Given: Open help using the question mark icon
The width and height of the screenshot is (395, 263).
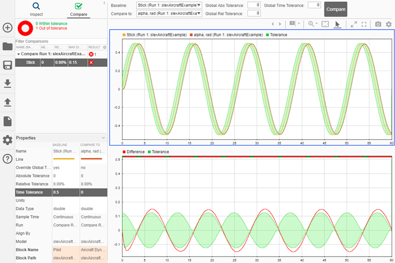Looking at the screenshot, I should [x=7, y=158].
